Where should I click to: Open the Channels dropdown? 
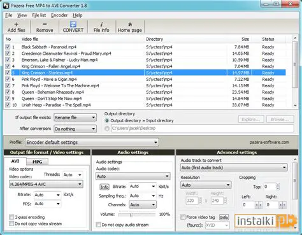click(x=143, y=204)
